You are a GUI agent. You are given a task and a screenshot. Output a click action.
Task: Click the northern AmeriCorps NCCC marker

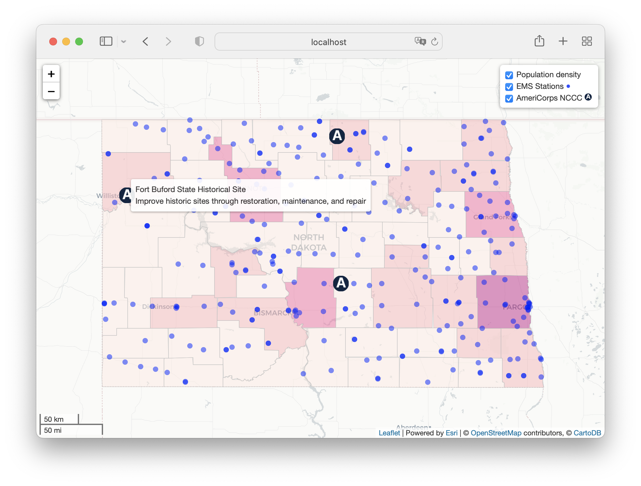[337, 136]
